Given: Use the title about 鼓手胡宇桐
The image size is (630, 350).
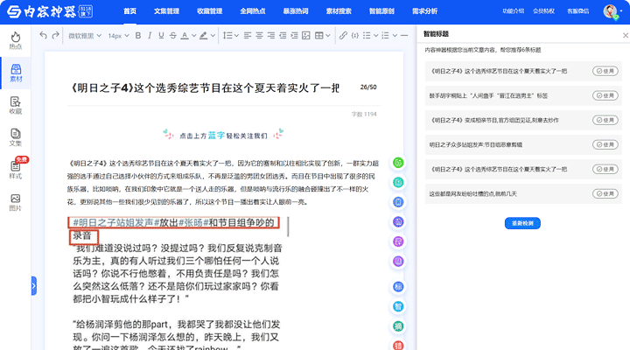Looking at the screenshot, I should pyautogui.click(x=605, y=95).
